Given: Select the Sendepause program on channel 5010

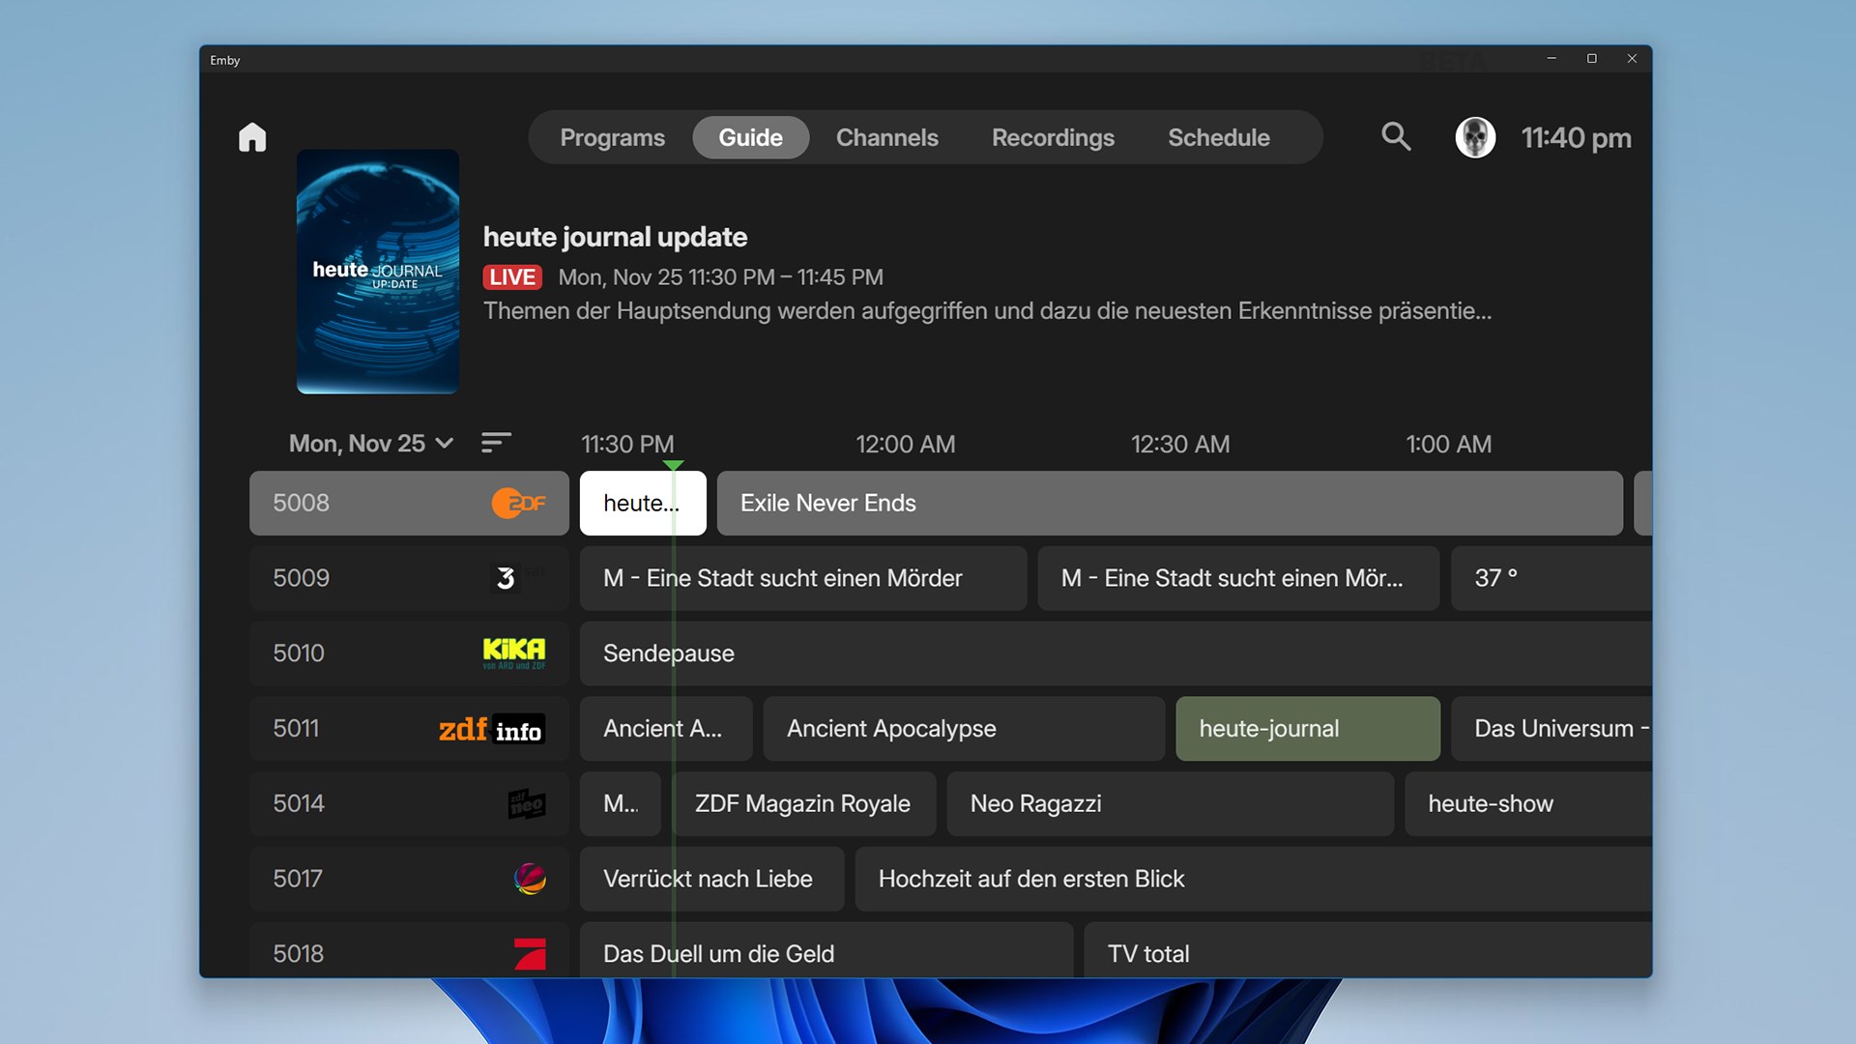Looking at the screenshot, I should point(870,652).
